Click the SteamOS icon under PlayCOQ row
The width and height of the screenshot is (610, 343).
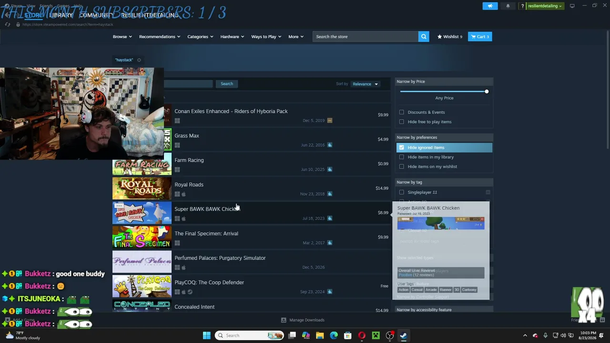pyautogui.click(x=190, y=292)
